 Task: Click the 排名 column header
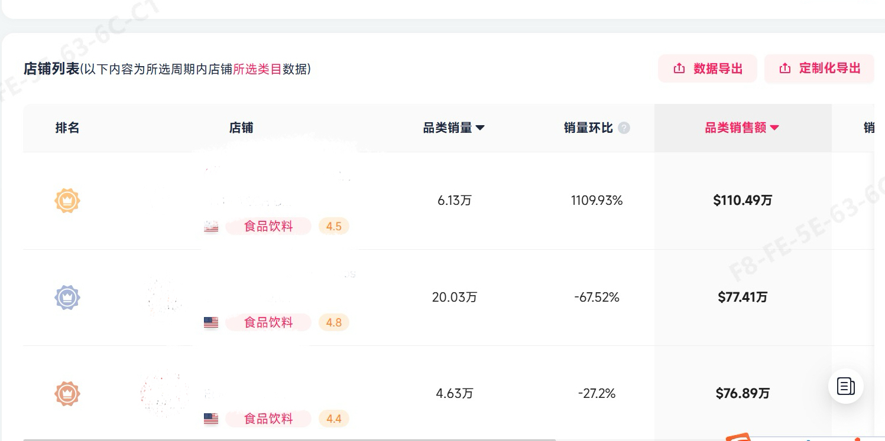click(x=67, y=128)
